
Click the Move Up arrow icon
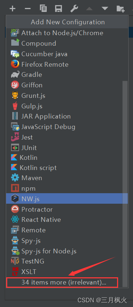[89, 8]
